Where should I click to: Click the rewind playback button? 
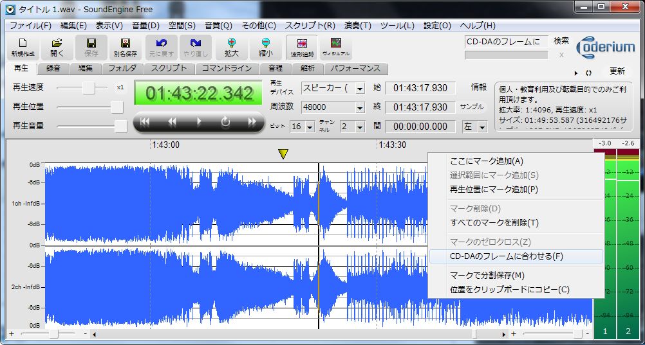[172, 122]
